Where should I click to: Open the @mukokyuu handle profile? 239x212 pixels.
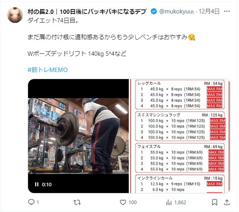177,11
